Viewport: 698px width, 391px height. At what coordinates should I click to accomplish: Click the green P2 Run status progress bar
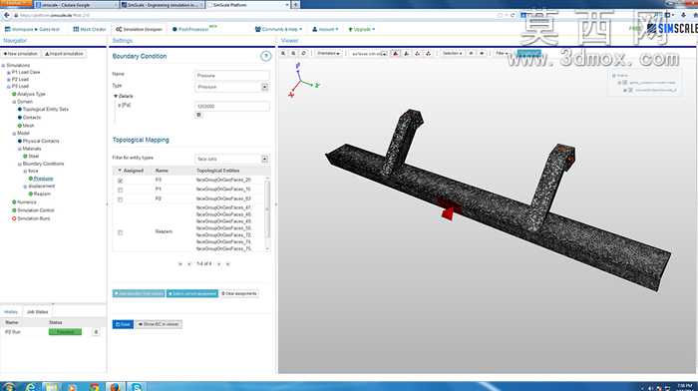tap(65, 332)
